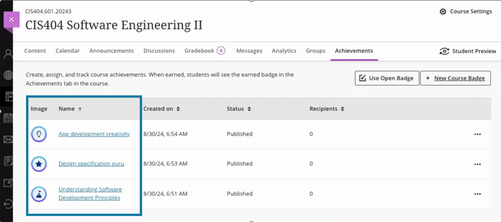Switch to the Content tab
501x222 pixels.
coord(35,50)
